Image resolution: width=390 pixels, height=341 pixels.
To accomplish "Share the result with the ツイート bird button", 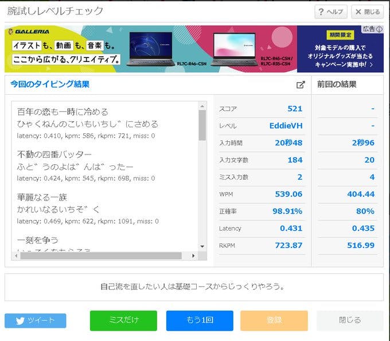I will [x=36, y=321].
